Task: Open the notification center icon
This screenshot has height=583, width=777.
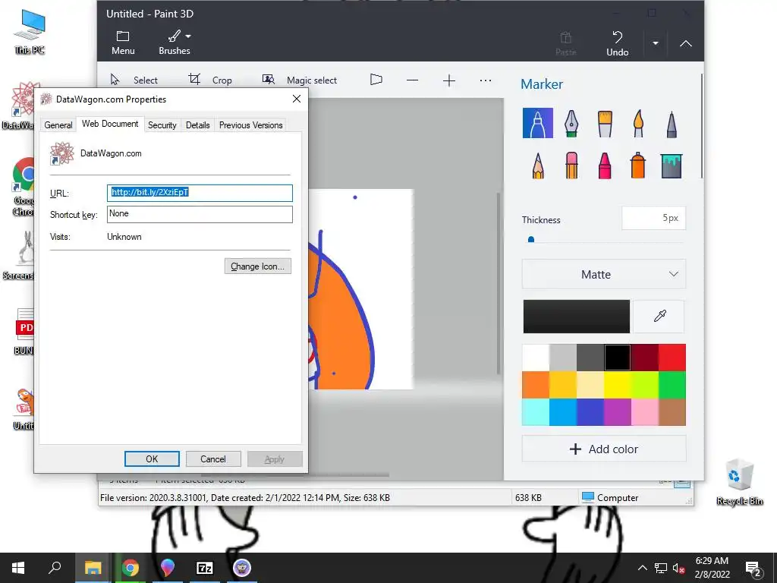Action: tap(753, 569)
